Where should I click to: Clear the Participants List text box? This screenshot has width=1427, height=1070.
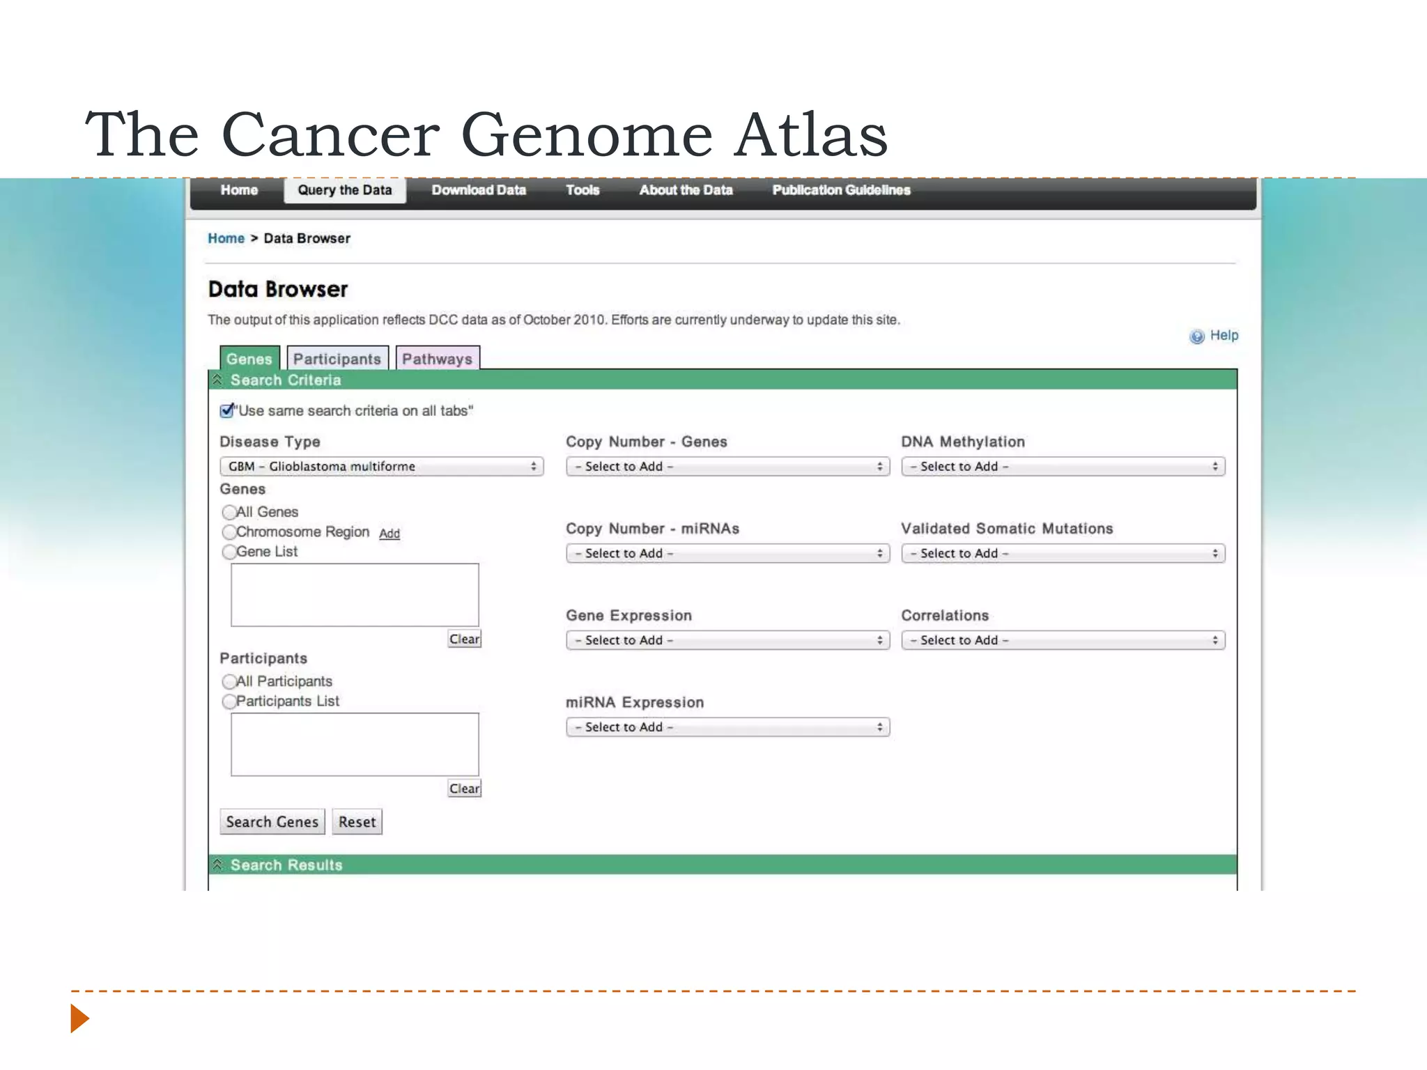click(465, 789)
